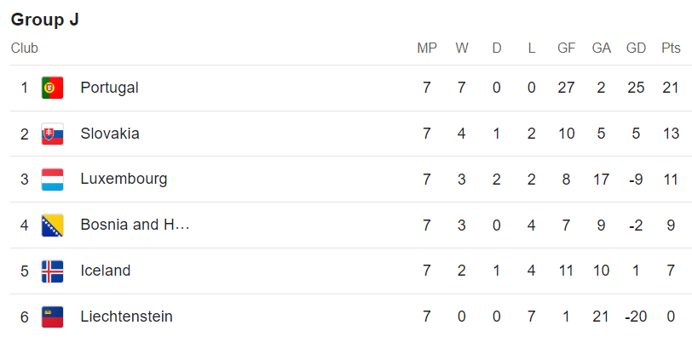Click the GD column header
Viewport: 692px width, 348px height.
(x=636, y=48)
